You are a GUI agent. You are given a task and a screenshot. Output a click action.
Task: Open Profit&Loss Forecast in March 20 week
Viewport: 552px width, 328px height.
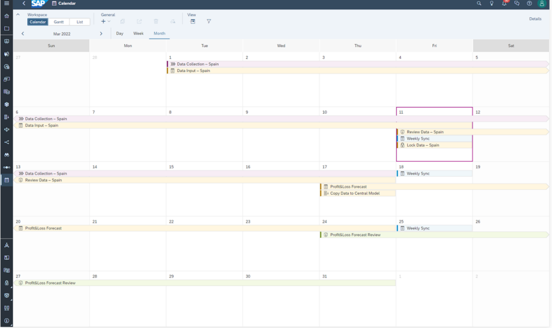(205, 228)
